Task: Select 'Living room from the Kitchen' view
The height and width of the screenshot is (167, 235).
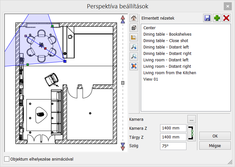Action: [169, 73]
